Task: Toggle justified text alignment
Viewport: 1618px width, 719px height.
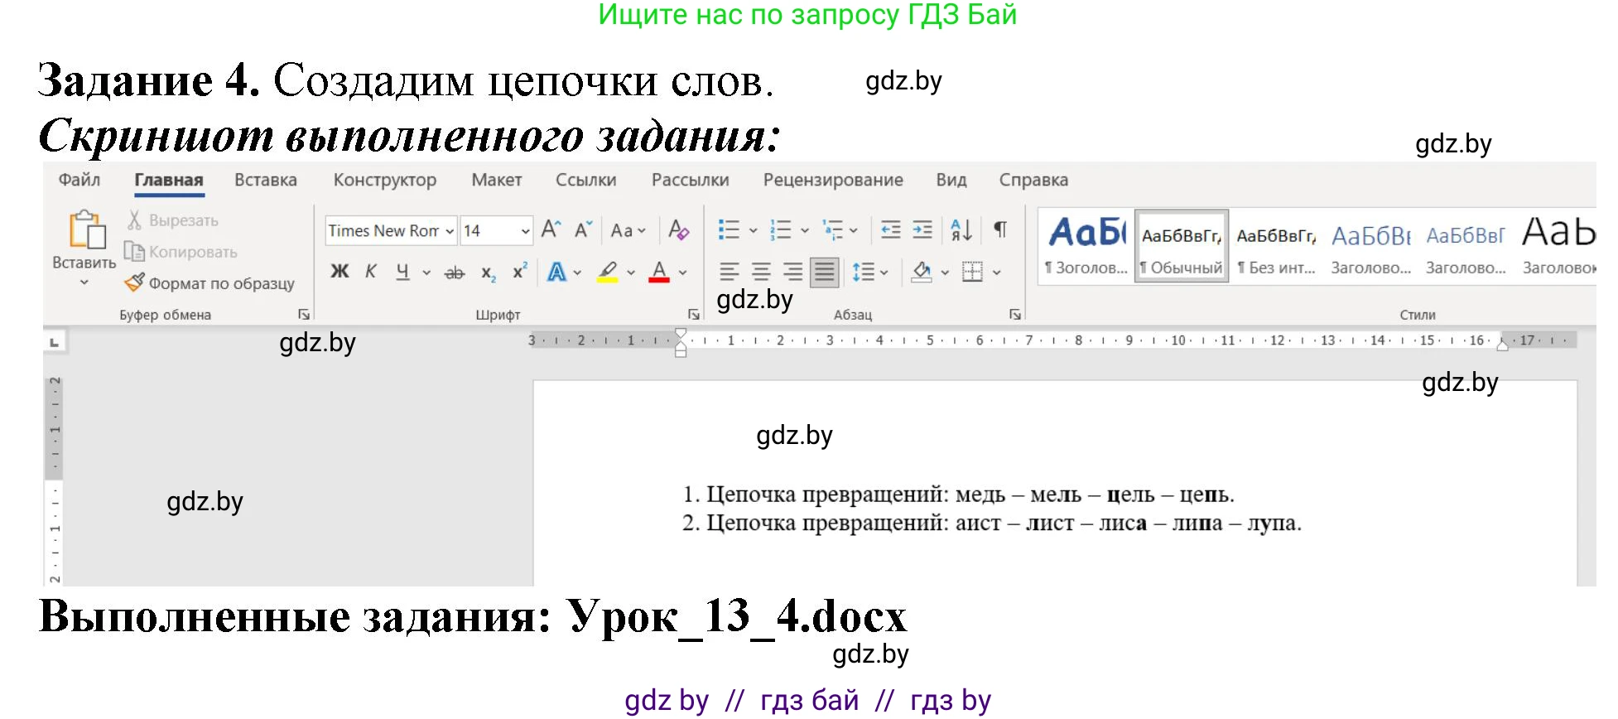Action: coord(824,272)
